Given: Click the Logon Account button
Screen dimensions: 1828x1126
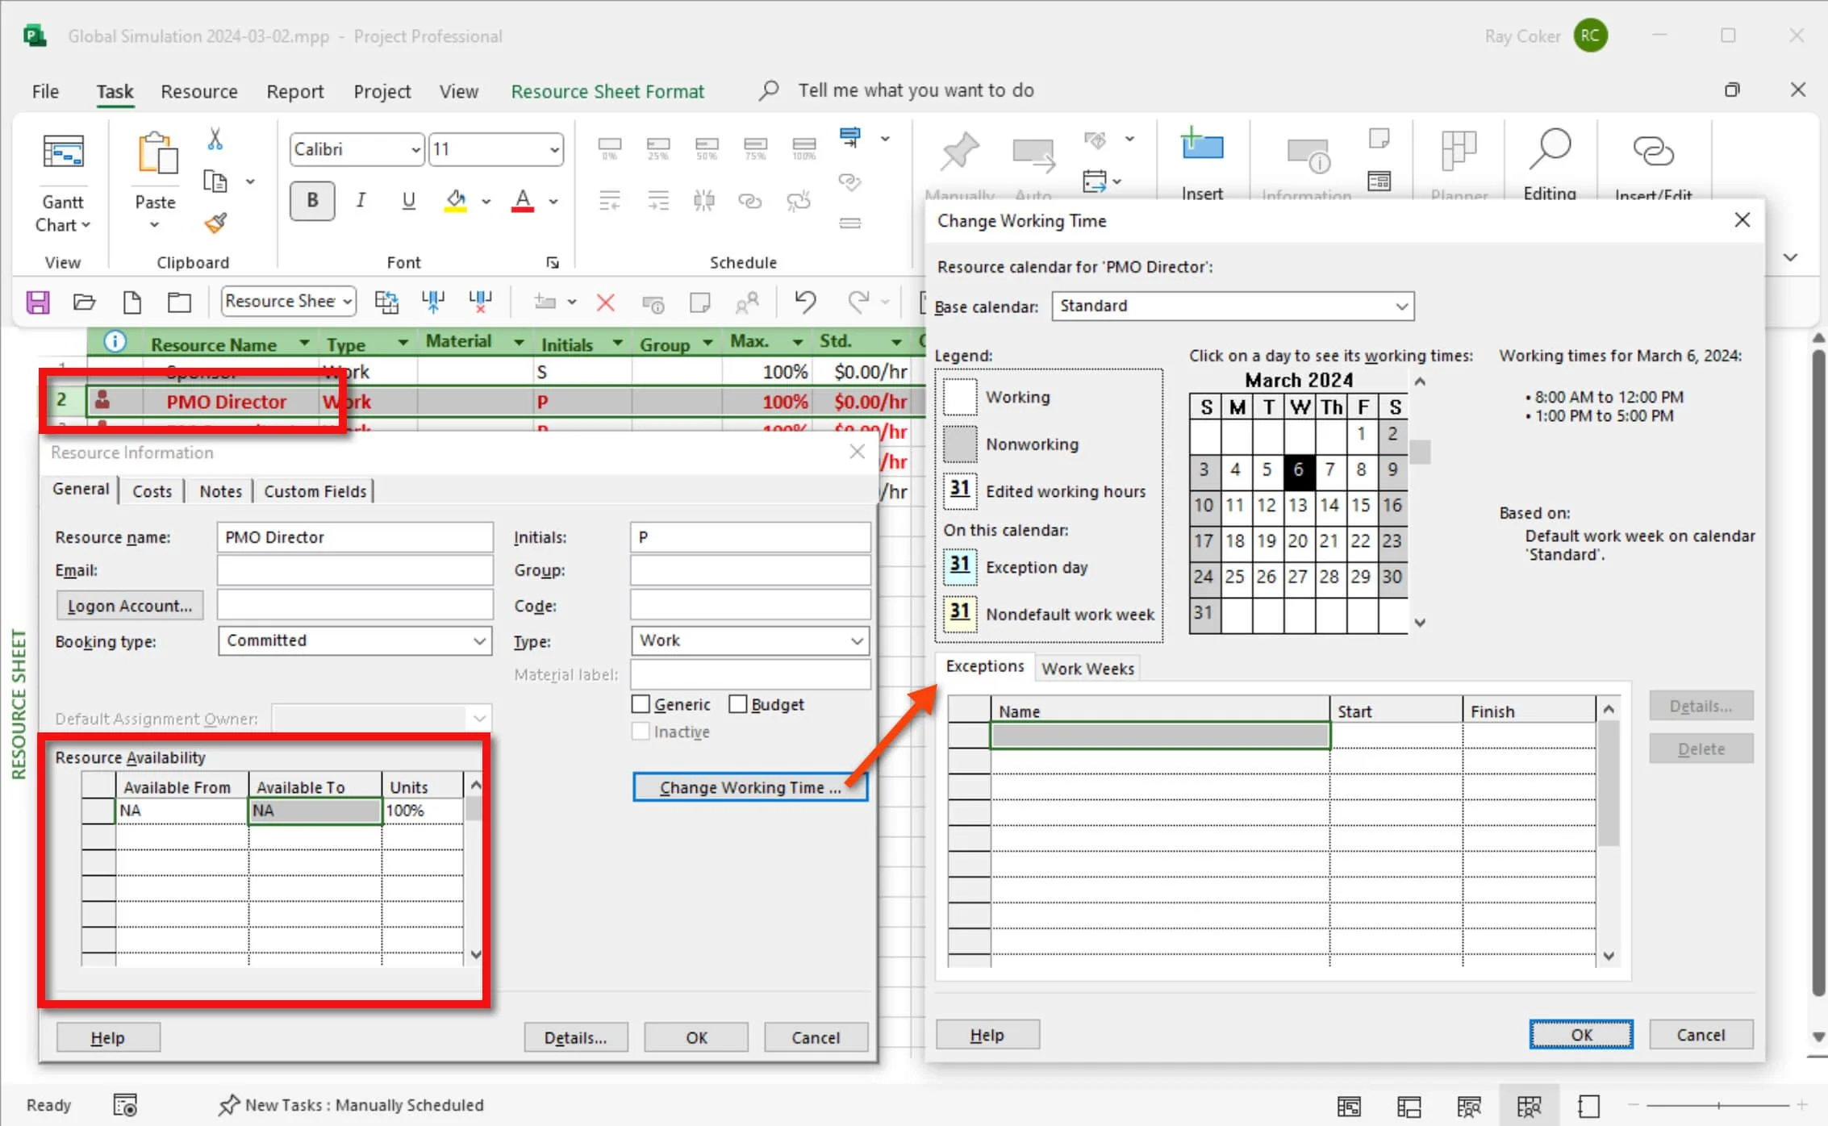Looking at the screenshot, I should click(130, 606).
